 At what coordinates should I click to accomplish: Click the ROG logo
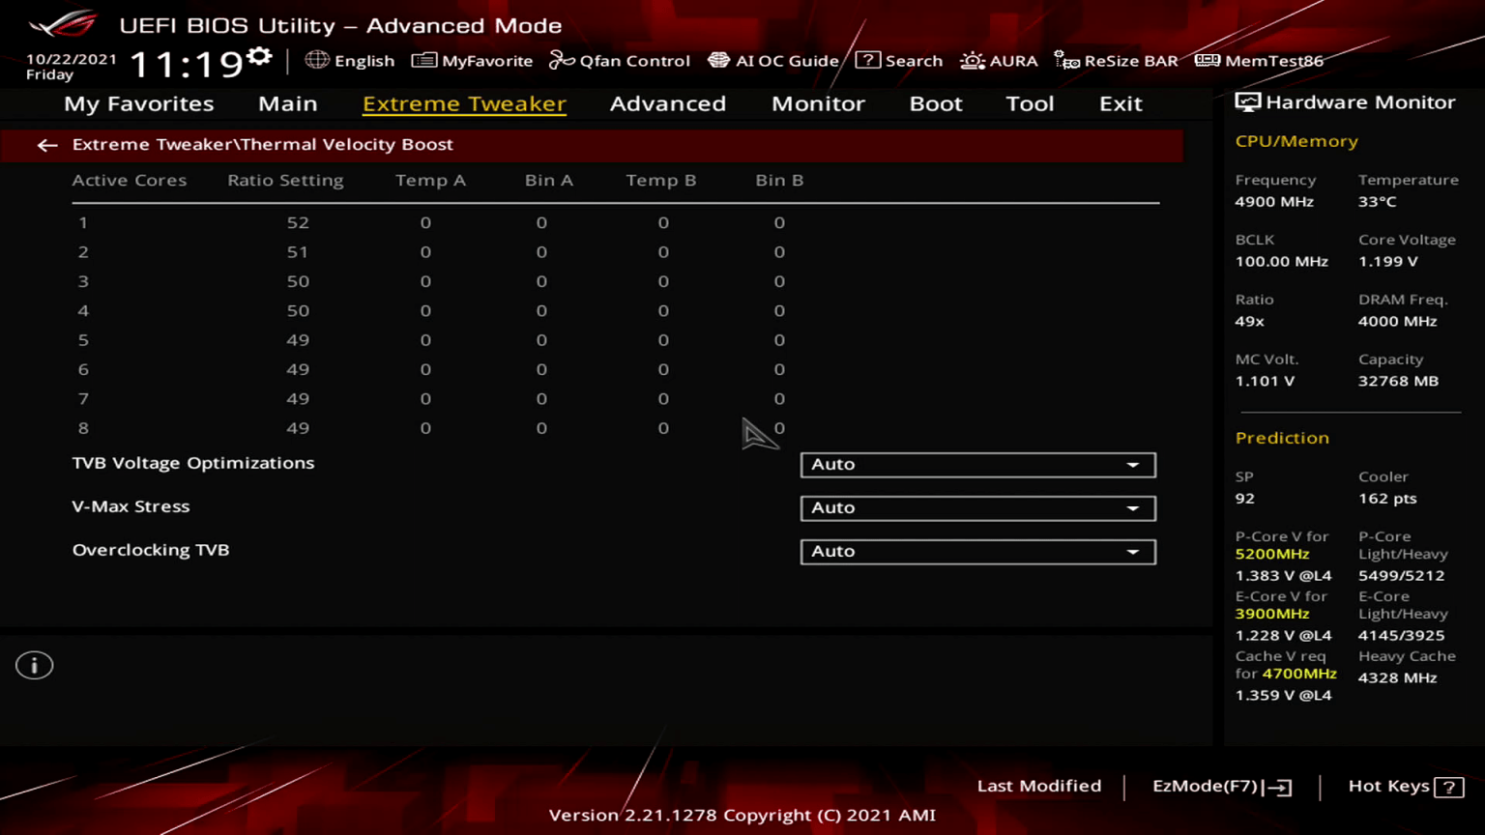tap(64, 23)
